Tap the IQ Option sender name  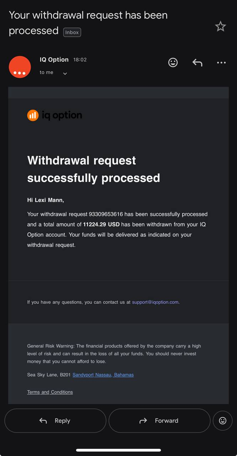[54, 60]
